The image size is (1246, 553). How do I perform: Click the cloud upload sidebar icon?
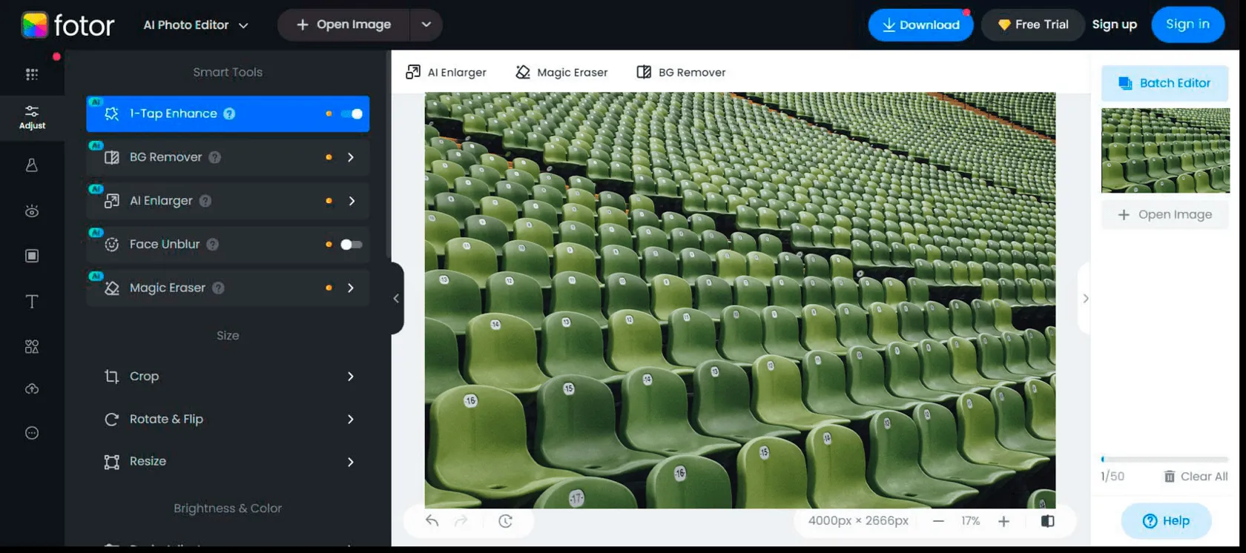[32, 389]
